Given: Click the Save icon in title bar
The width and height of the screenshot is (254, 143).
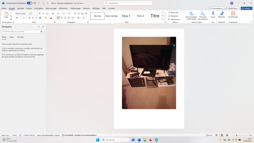Looking at the screenshot, I should click(35, 3).
